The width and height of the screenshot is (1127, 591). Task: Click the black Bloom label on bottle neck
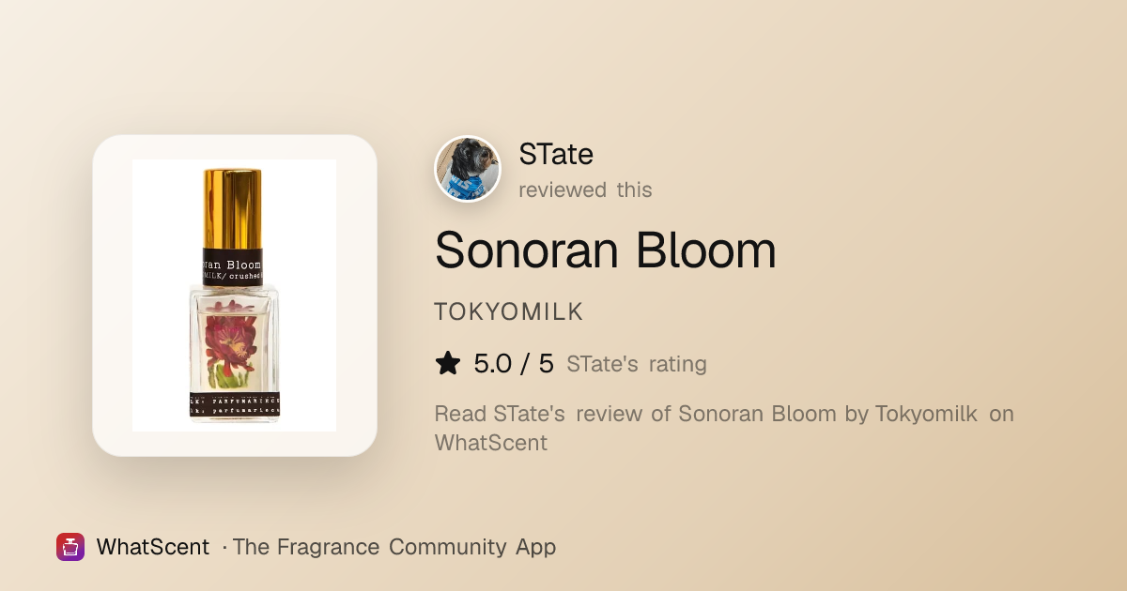tap(232, 265)
